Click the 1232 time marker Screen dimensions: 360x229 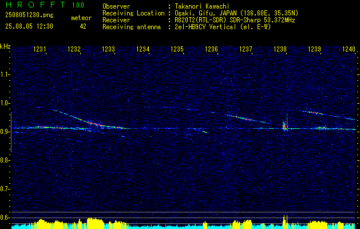click(x=74, y=49)
